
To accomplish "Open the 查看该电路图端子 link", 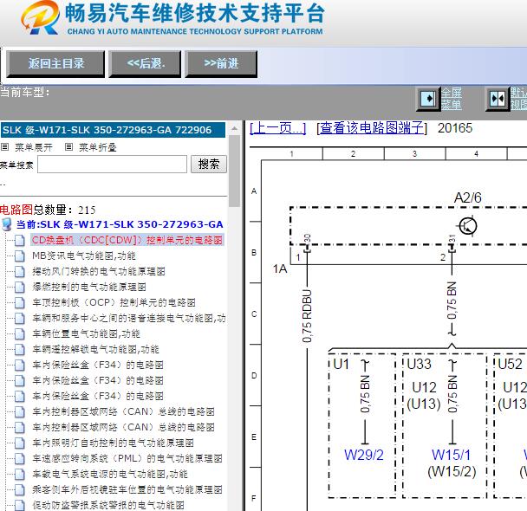I will coord(372,128).
